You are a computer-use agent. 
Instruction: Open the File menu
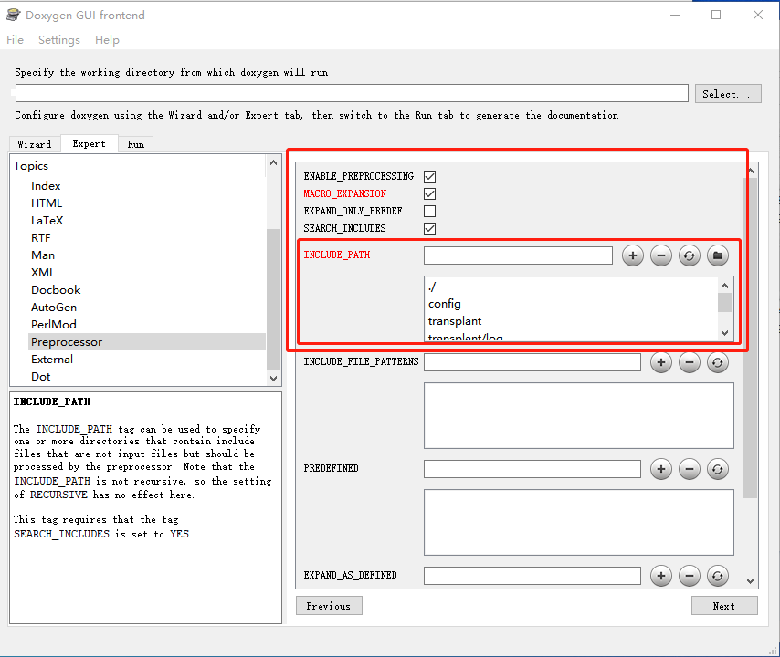[x=15, y=40]
